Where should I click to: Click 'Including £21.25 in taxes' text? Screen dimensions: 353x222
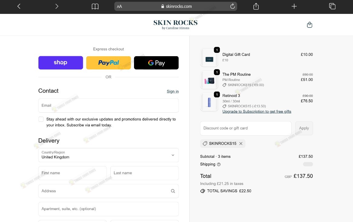(222, 184)
